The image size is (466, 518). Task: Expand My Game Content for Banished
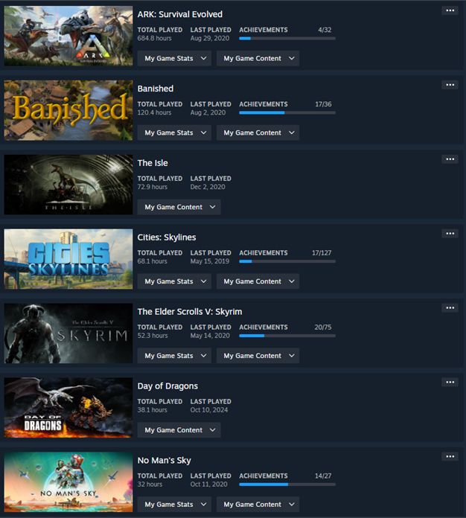[258, 132]
